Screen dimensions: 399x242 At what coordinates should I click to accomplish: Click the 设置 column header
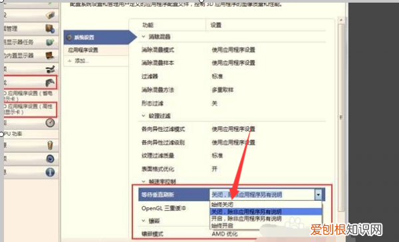click(216, 25)
